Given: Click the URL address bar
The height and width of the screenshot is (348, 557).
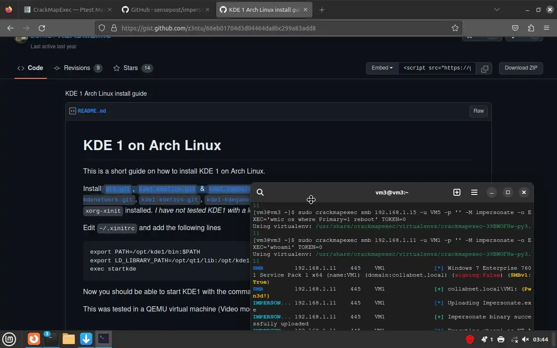Looking at the screenshot, I should point(278,28).
